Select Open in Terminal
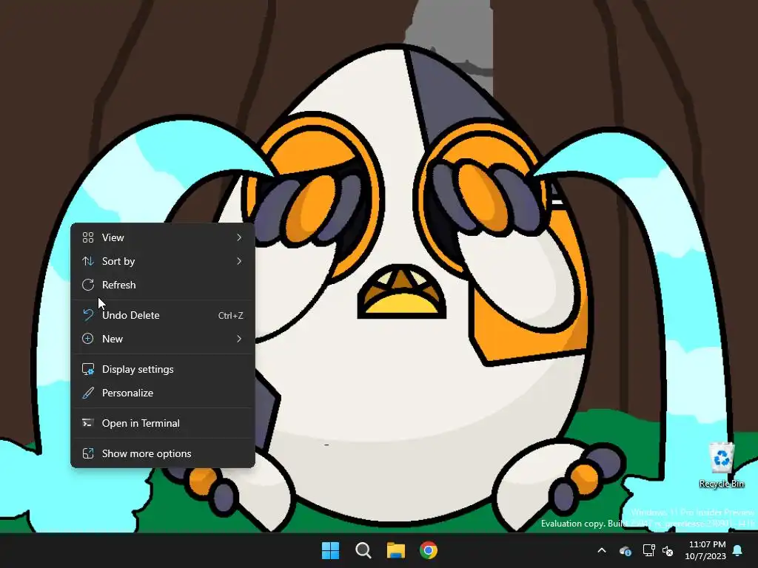The image size is (758, 568). [162, 423]
